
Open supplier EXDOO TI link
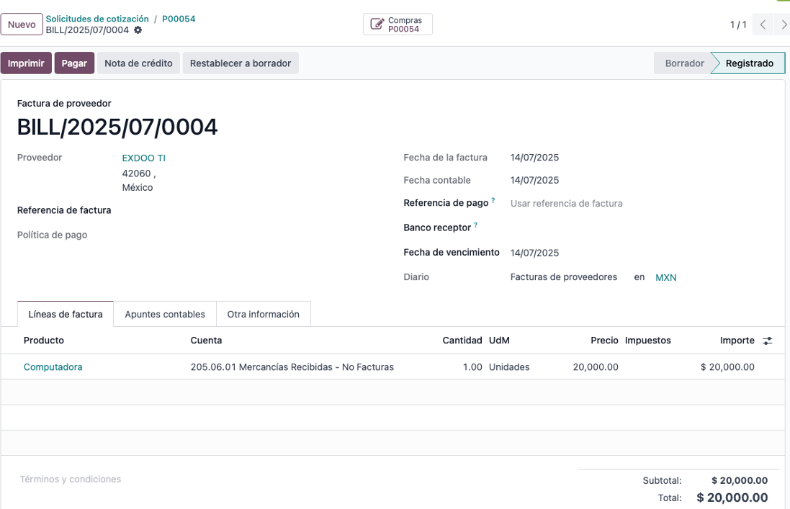[143, 158]
